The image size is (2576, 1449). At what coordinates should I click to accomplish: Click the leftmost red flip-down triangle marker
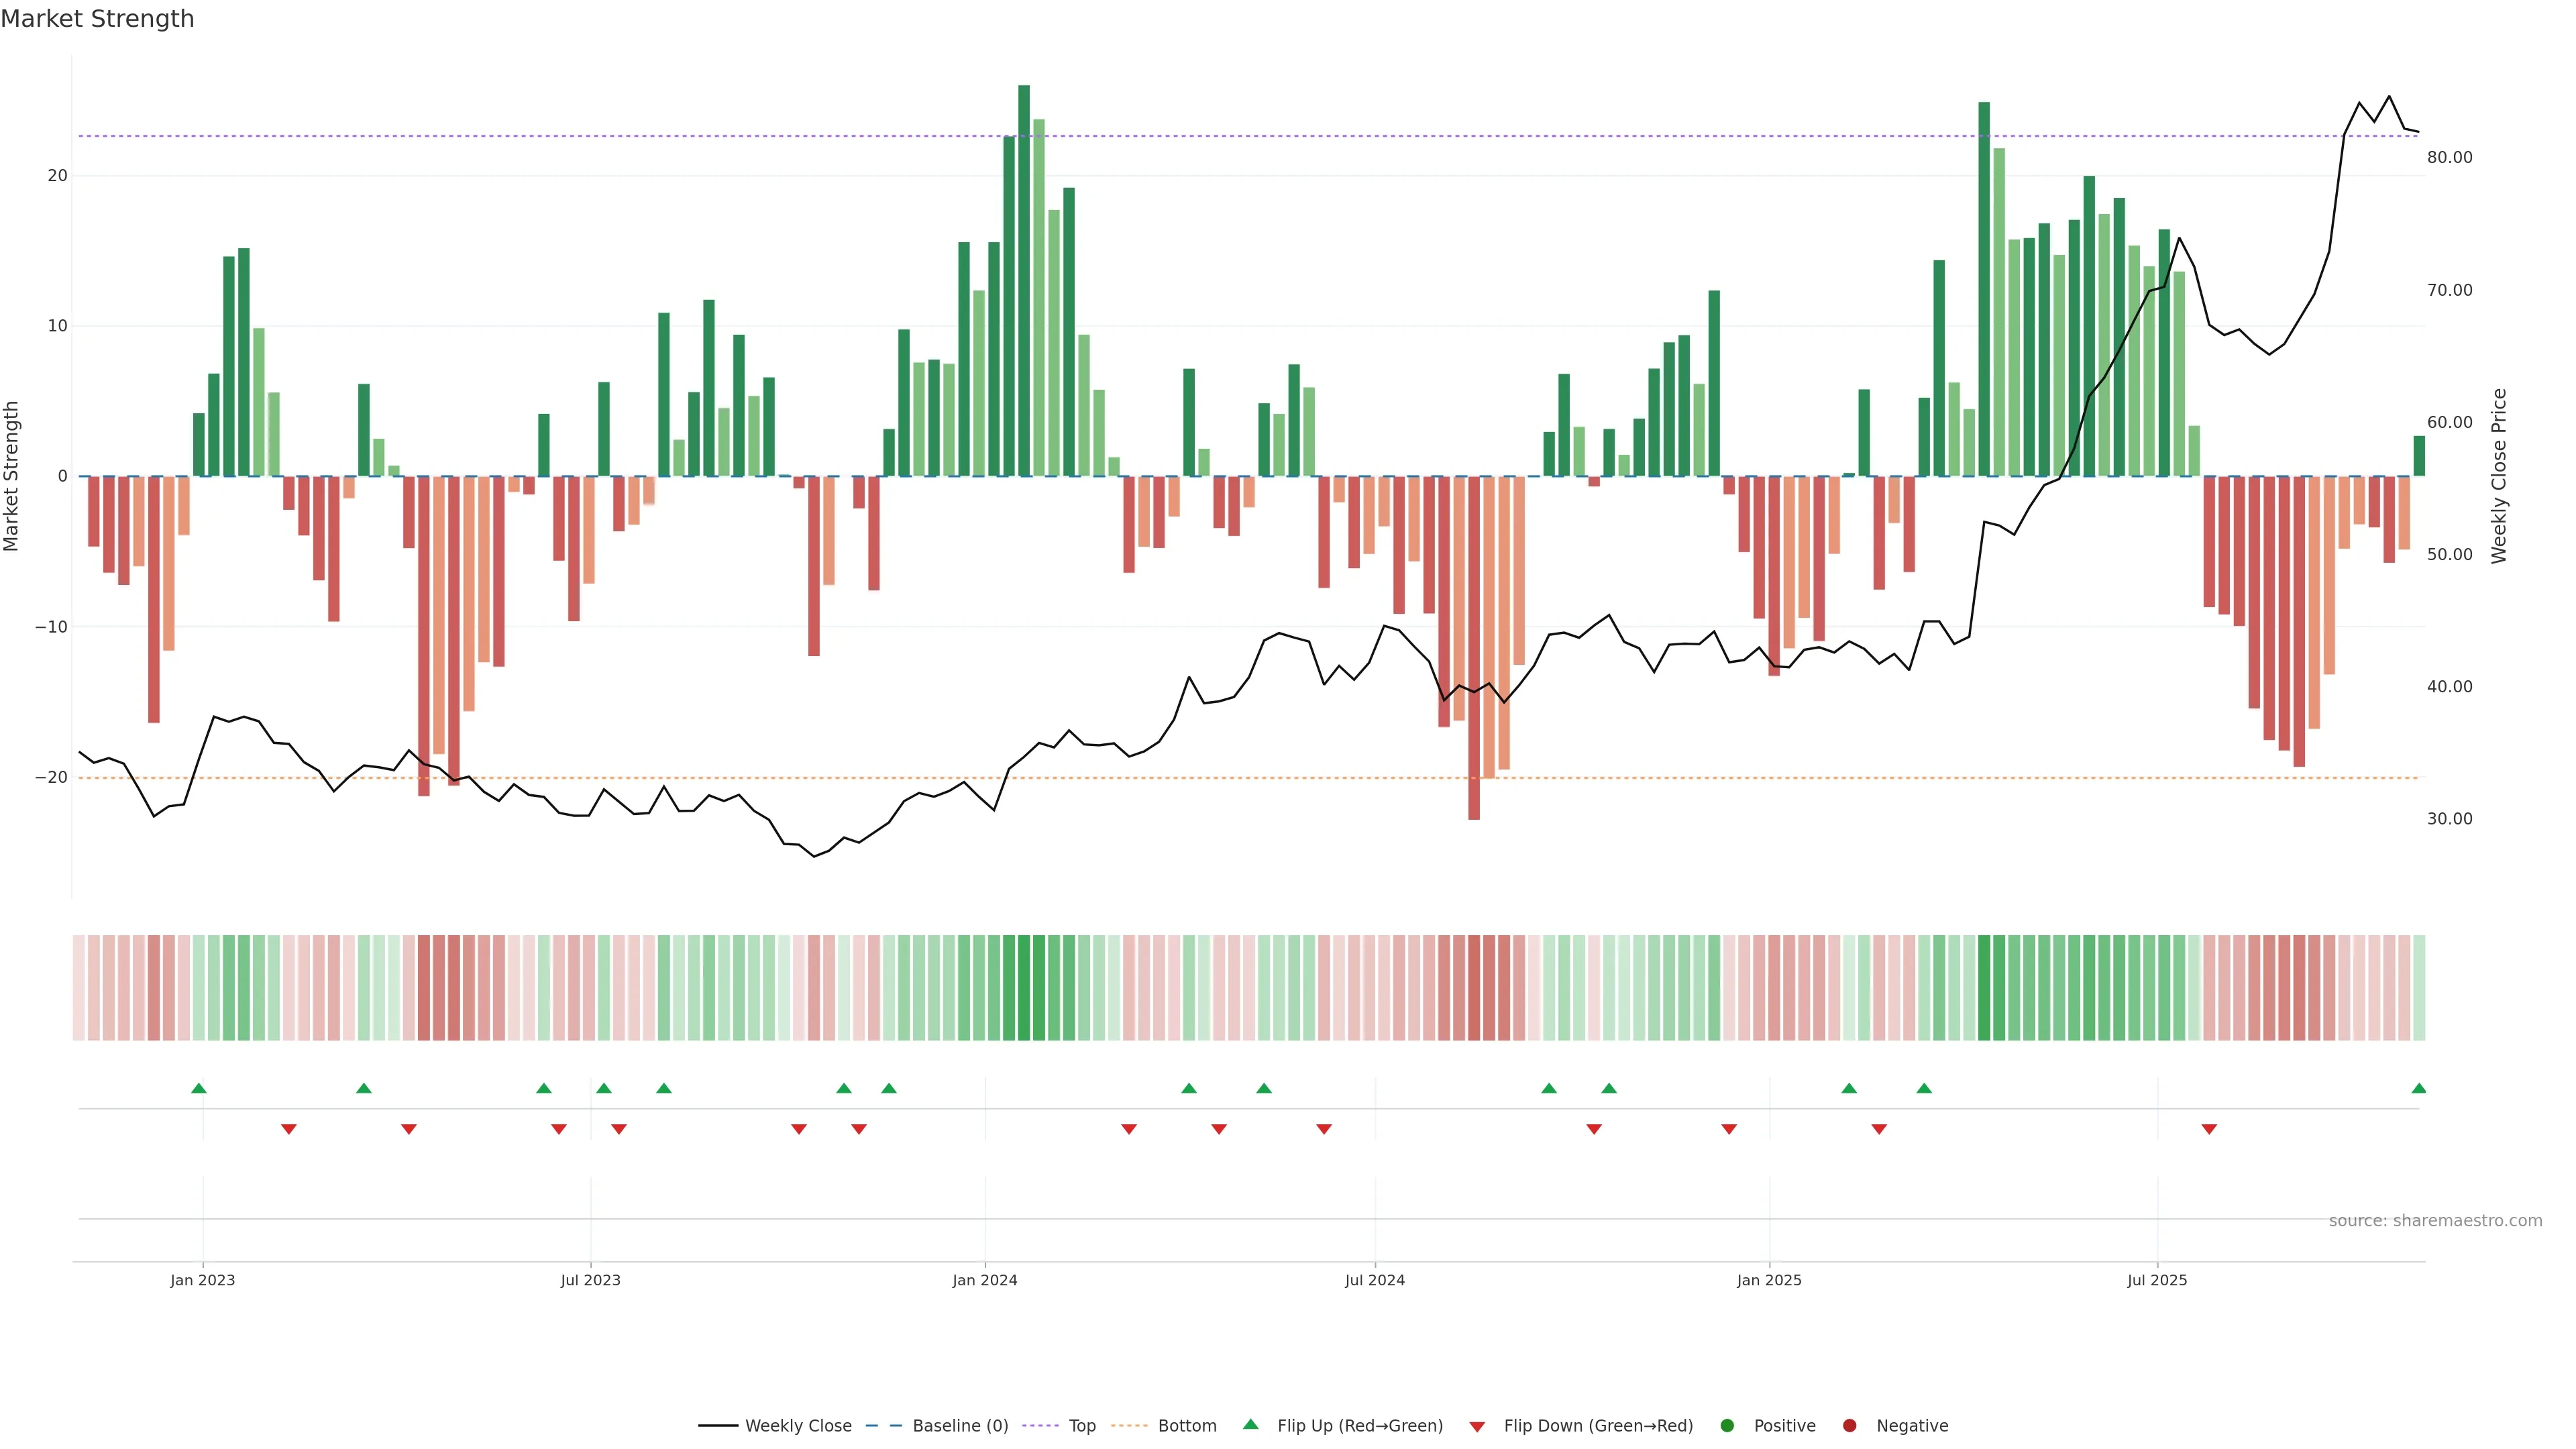(289, 1129)
